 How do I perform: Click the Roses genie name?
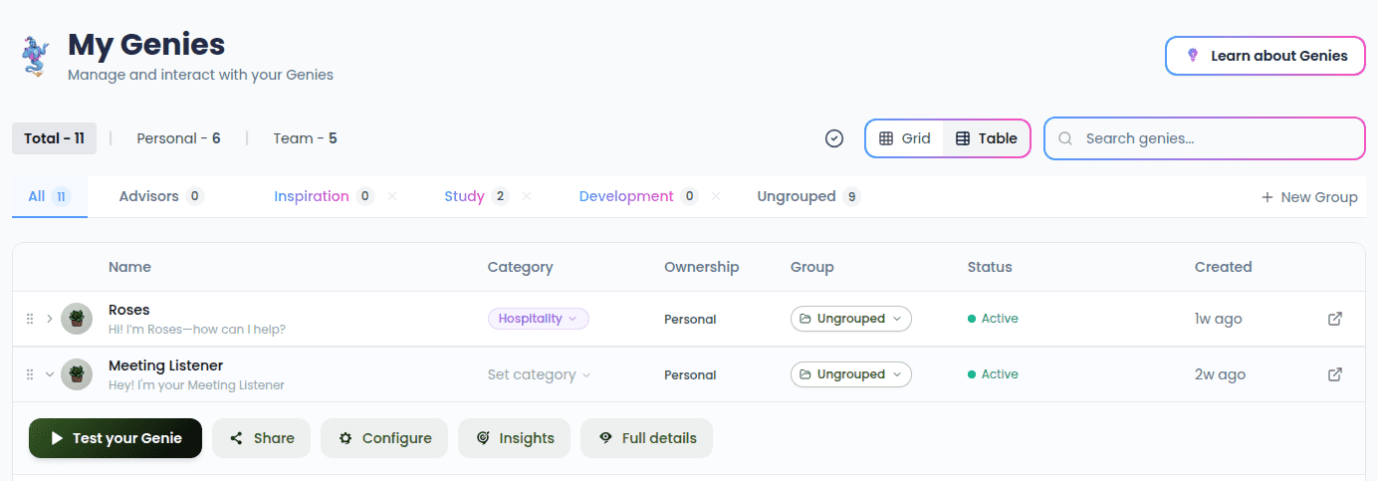point(129,310)
